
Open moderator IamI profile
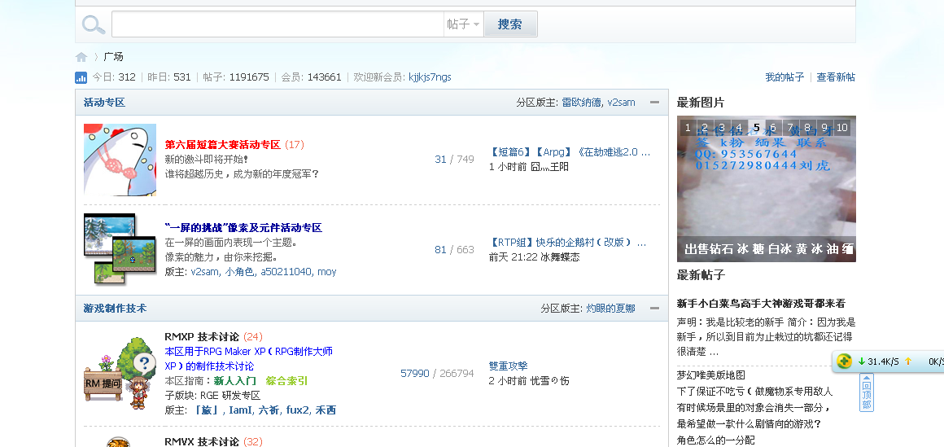tap(240, 410)
